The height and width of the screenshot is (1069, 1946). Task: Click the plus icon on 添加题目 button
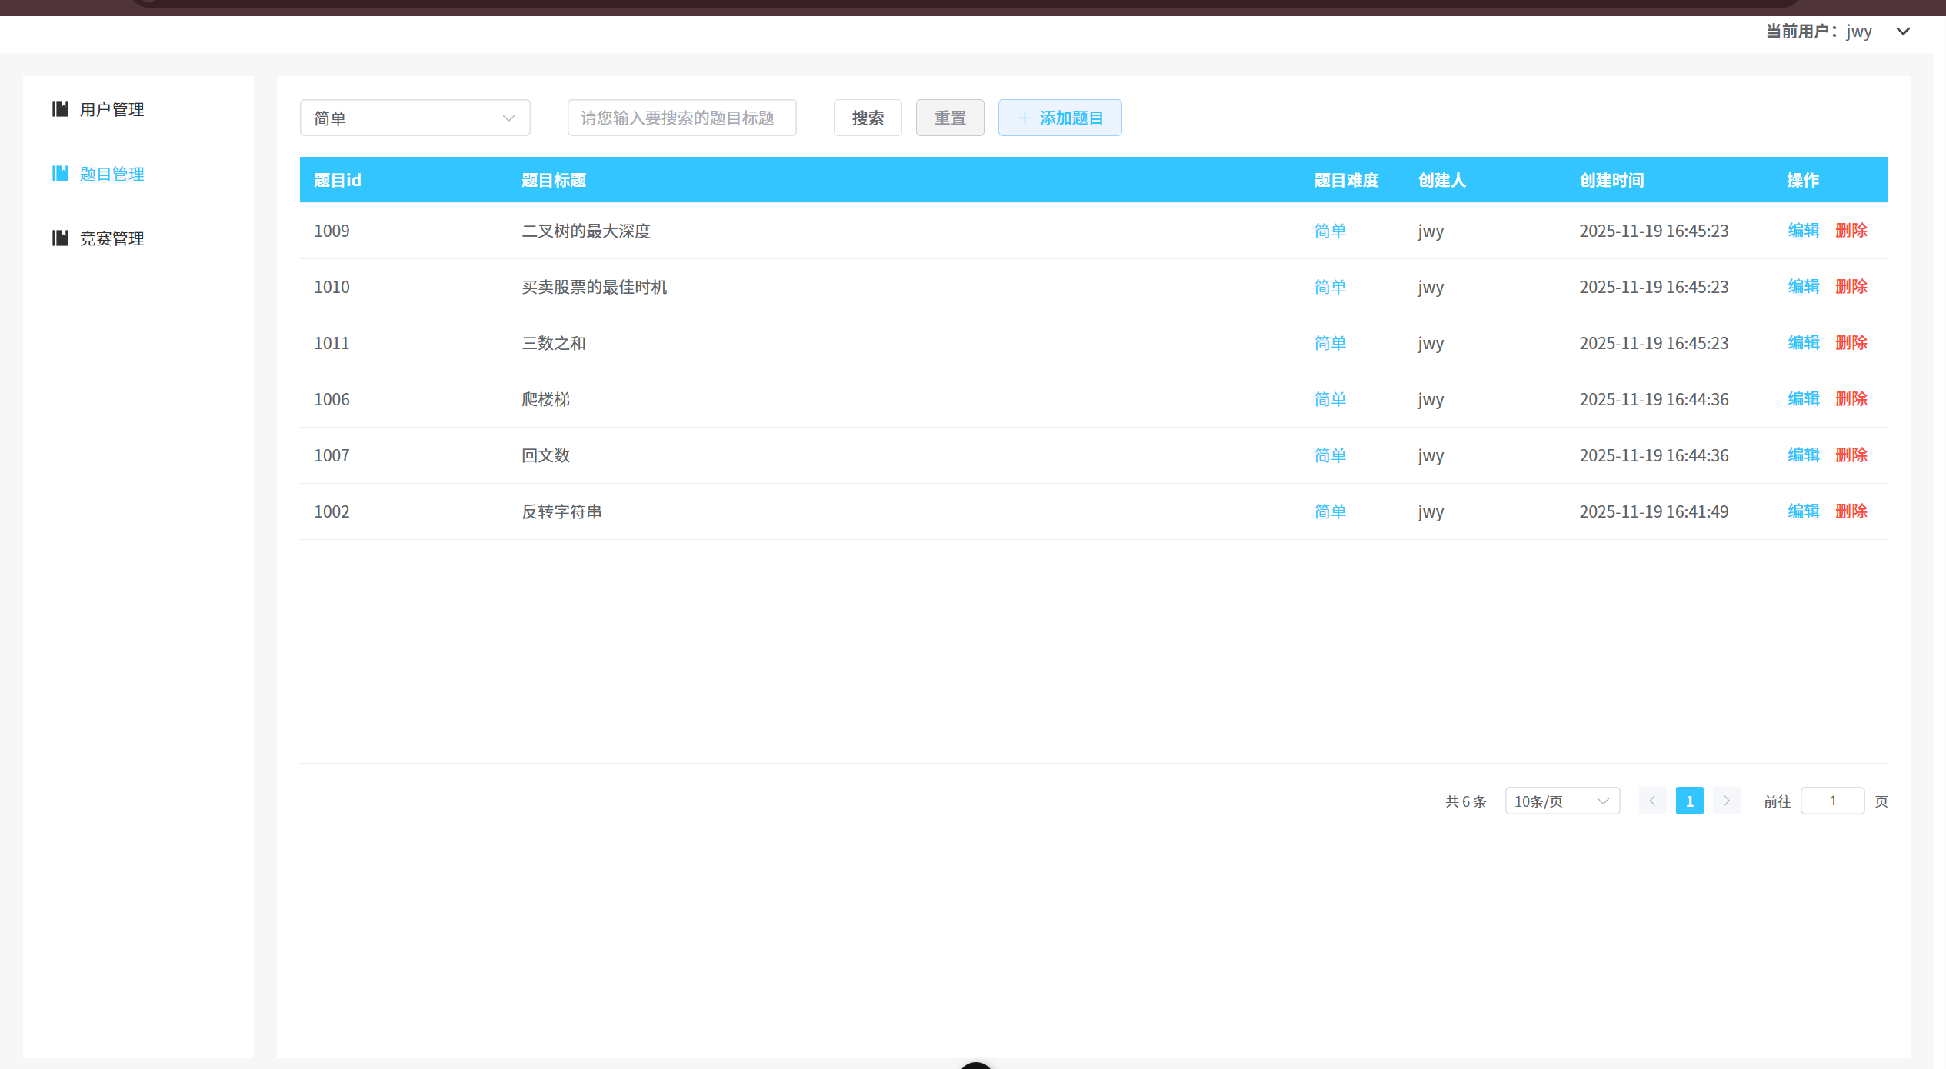(x=1024, y=118)
